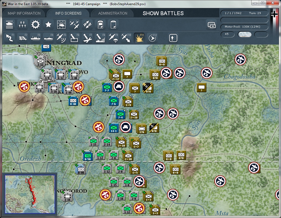Select the unit counter labeled 5-16
This screenshot has width=281, height=218.
pyautogui.click(x=53, y=88)
